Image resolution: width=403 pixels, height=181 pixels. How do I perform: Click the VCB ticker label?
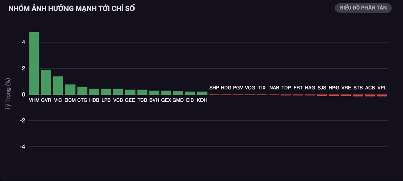tap(118, 100)
